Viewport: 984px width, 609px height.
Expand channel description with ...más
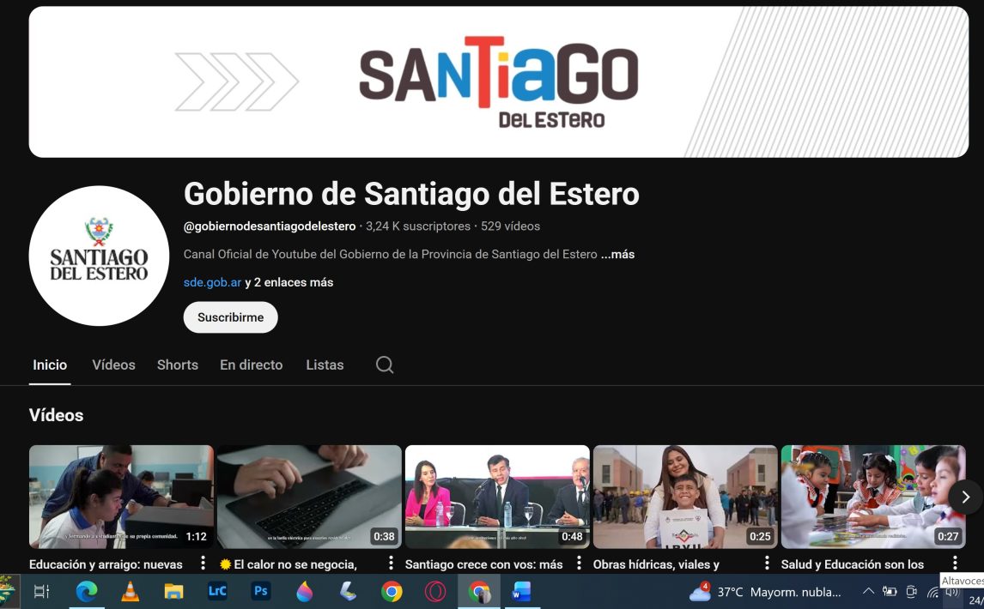pos(617,255)
